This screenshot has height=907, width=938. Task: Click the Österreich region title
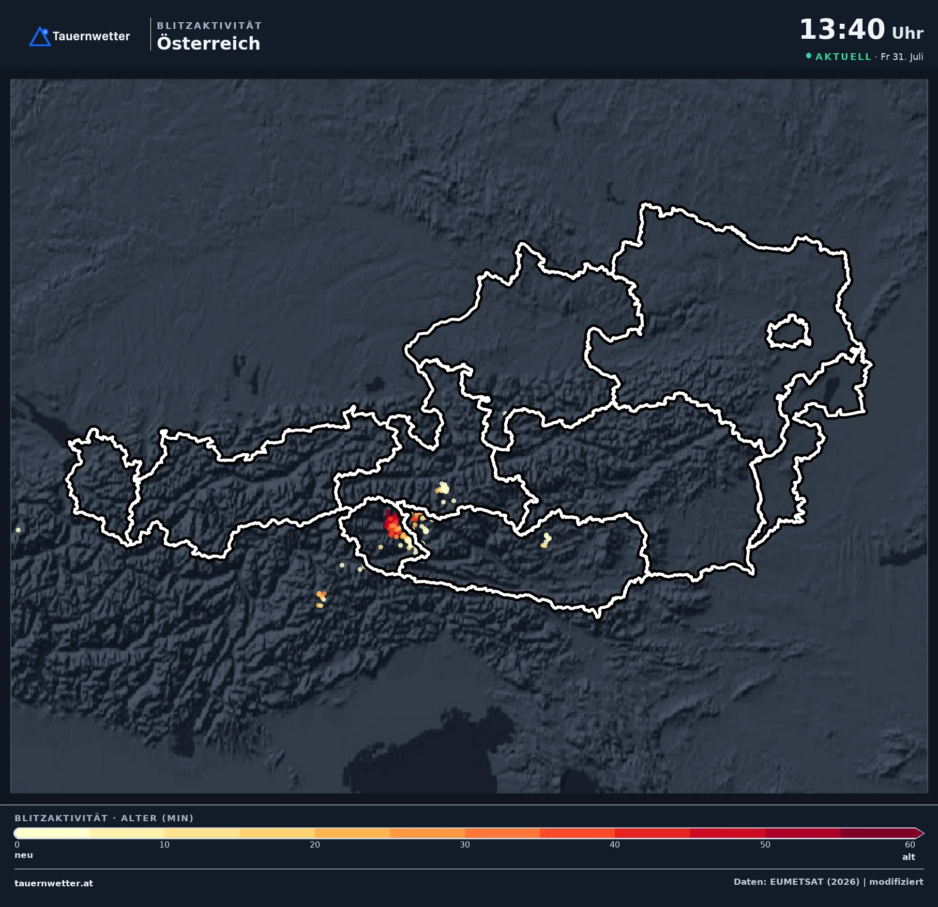[x=208, y=43]
